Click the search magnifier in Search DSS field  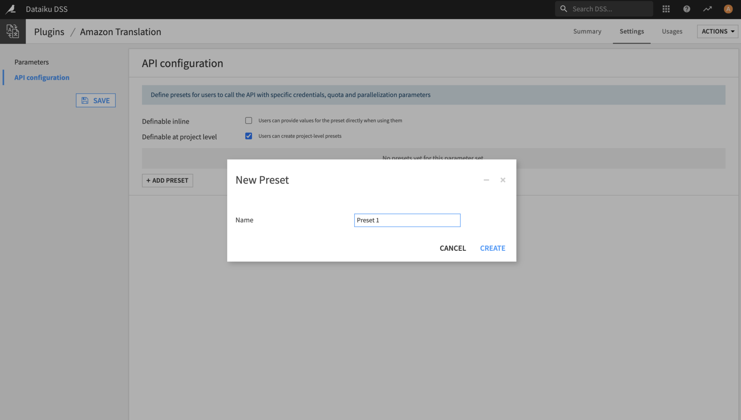(x=564, y=9)
